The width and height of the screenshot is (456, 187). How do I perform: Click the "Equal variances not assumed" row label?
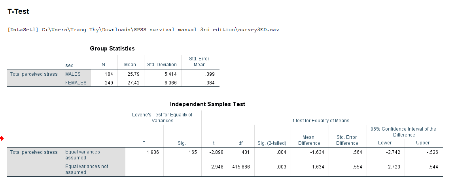(x=87, y=169)
